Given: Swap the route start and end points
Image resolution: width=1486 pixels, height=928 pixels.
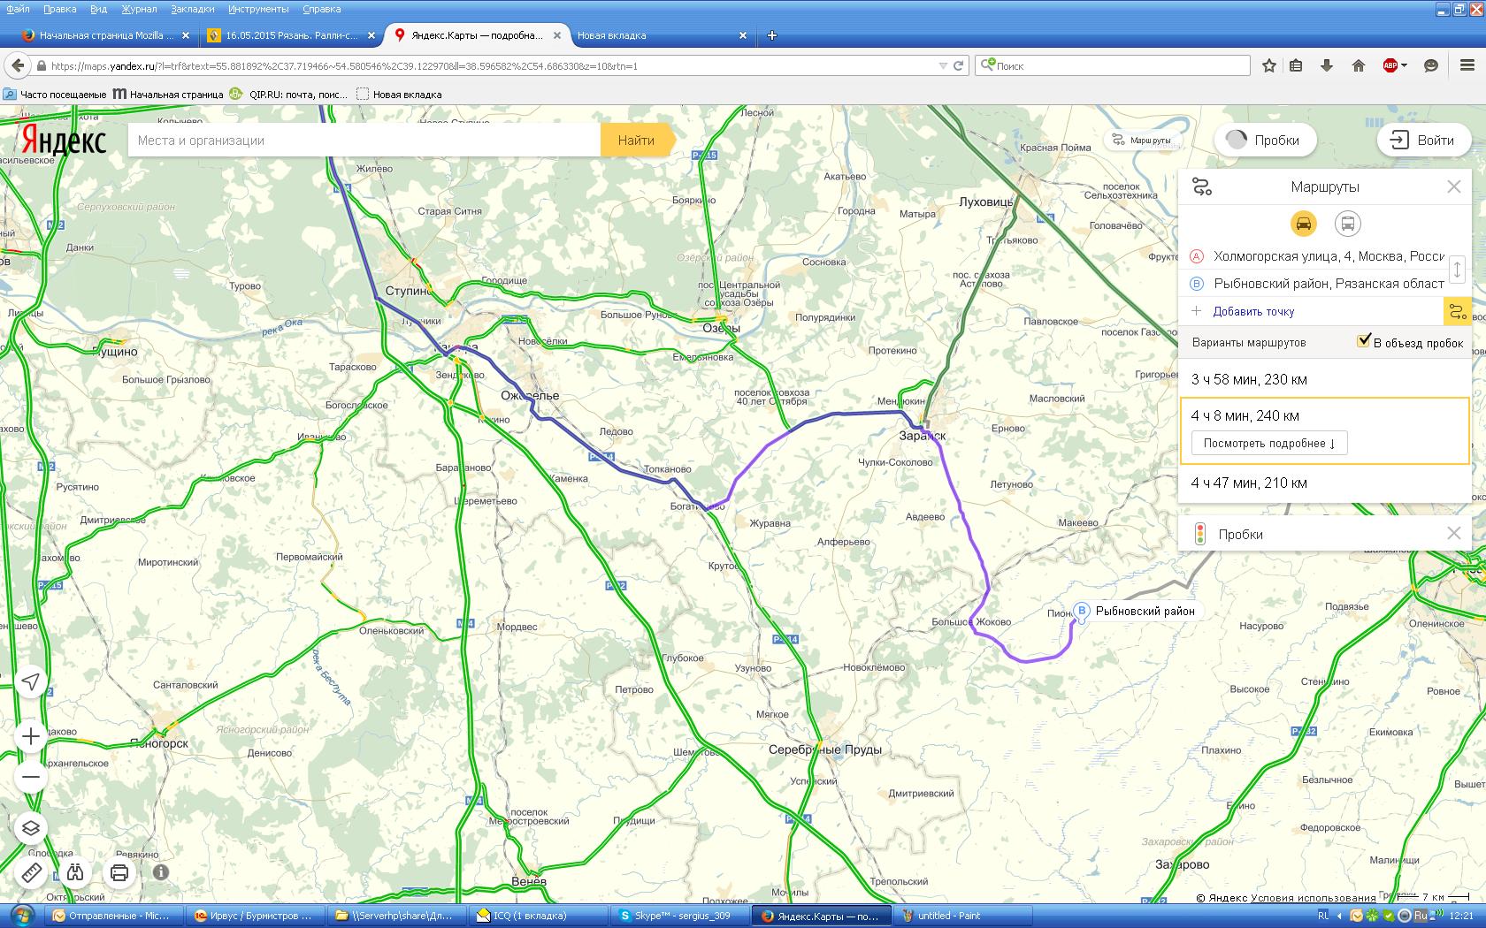Looking at the screenshot, I should pos(1457,270).
